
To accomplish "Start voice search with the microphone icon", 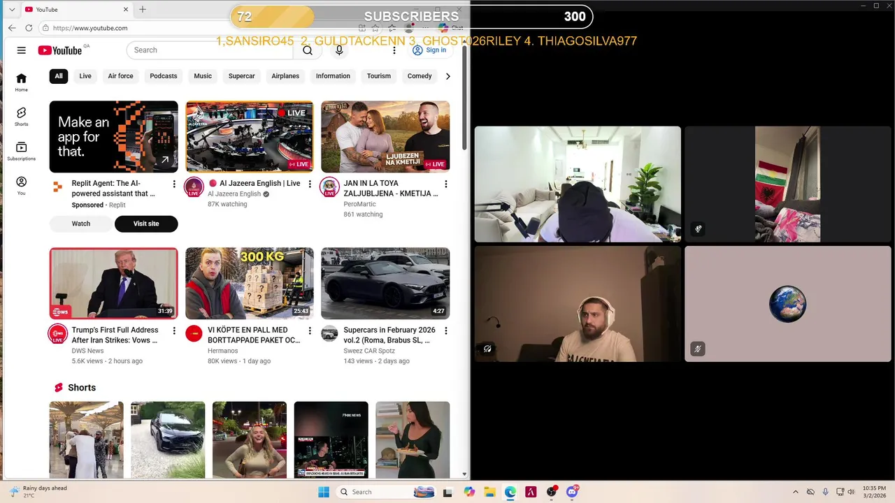I will (x=339, y=50).
